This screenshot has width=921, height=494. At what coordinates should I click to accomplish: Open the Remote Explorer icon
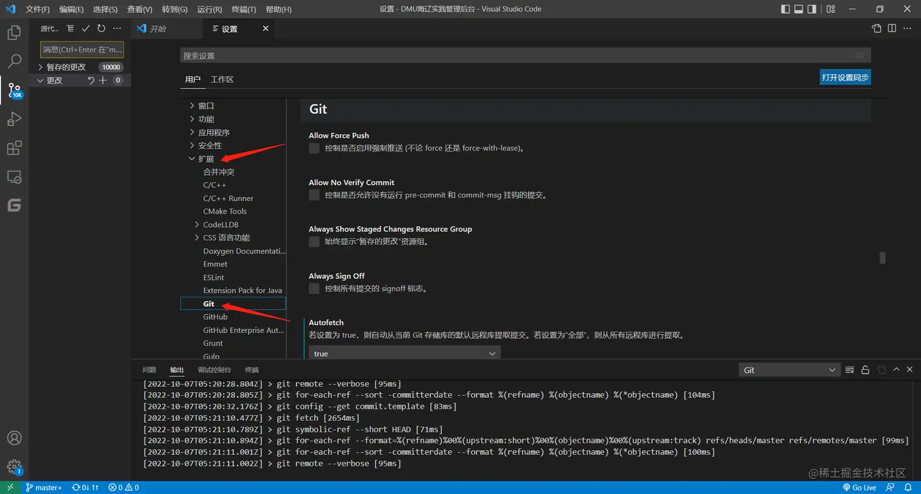14,177
